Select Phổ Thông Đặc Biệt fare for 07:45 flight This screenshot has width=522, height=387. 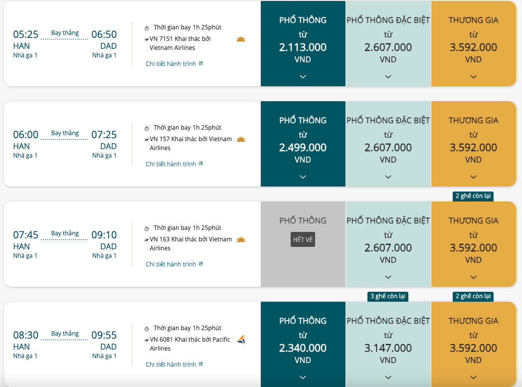click(x=388, y=244)
